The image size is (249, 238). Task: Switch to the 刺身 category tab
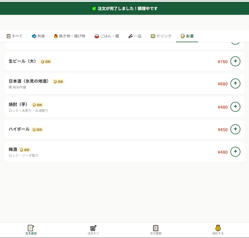[38, 36]
